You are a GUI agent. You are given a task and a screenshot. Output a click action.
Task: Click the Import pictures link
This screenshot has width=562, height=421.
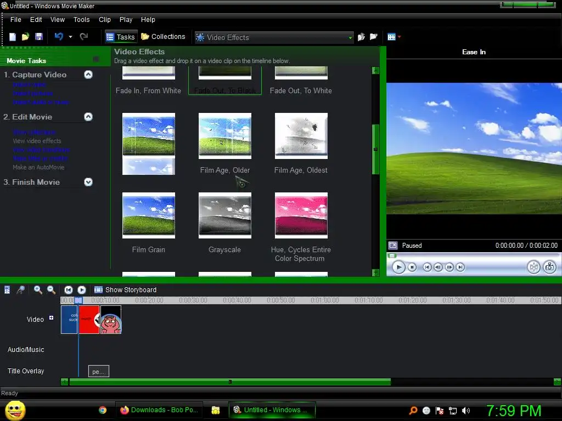(33, 93)
